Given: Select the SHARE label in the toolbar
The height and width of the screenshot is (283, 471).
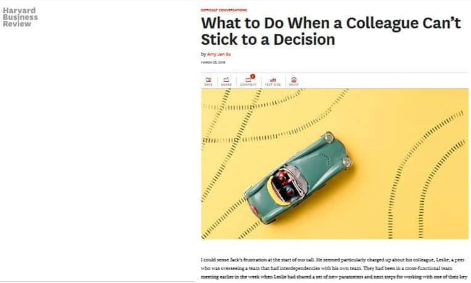Looking at the screenshot, I should [x=226, y=85].
